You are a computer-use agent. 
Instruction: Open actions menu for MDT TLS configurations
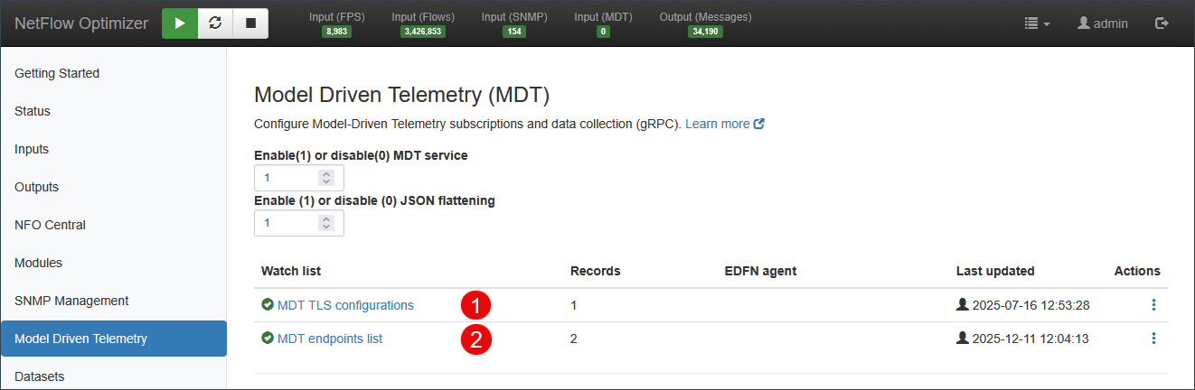1153,305
